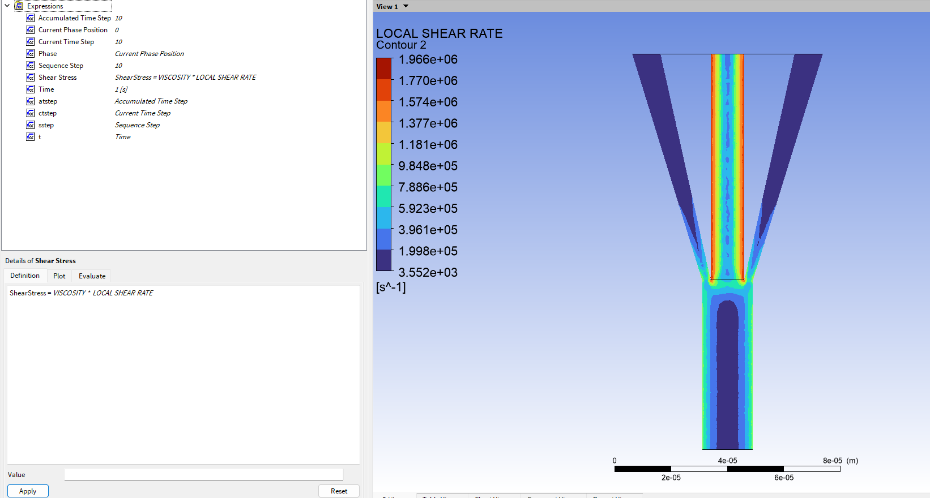The height and width of the screenshot is (498, 930).
Task: Select the Current Time Step expression
Action: 66,42
